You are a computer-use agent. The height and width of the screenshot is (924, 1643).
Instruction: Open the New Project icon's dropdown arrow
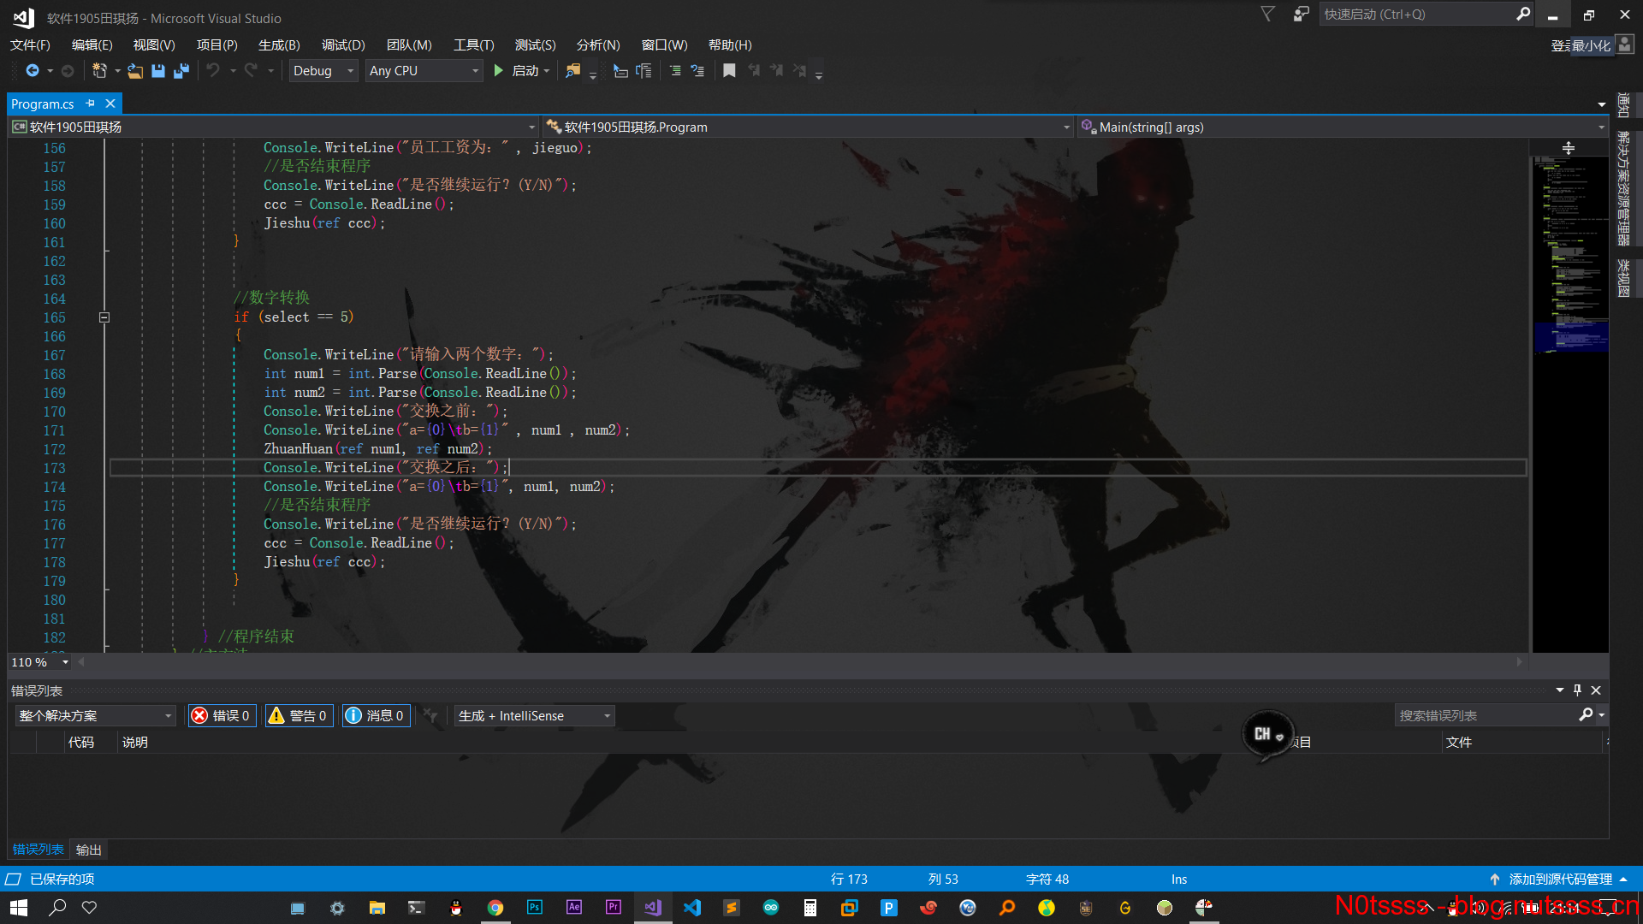[117, 71]
